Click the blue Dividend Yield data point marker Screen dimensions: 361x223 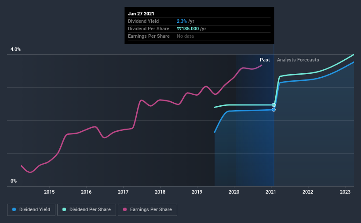[273, 110]
